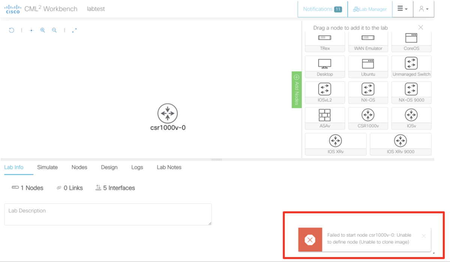
Task: Click 'Drag a node to add it' heading
Action: [x=351, y=28]
